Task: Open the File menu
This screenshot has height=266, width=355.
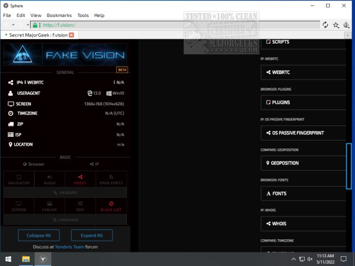Action: [7, 15]
